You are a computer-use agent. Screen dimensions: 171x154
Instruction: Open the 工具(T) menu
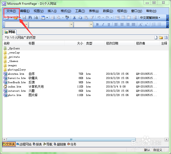click(x=80, y=11)
